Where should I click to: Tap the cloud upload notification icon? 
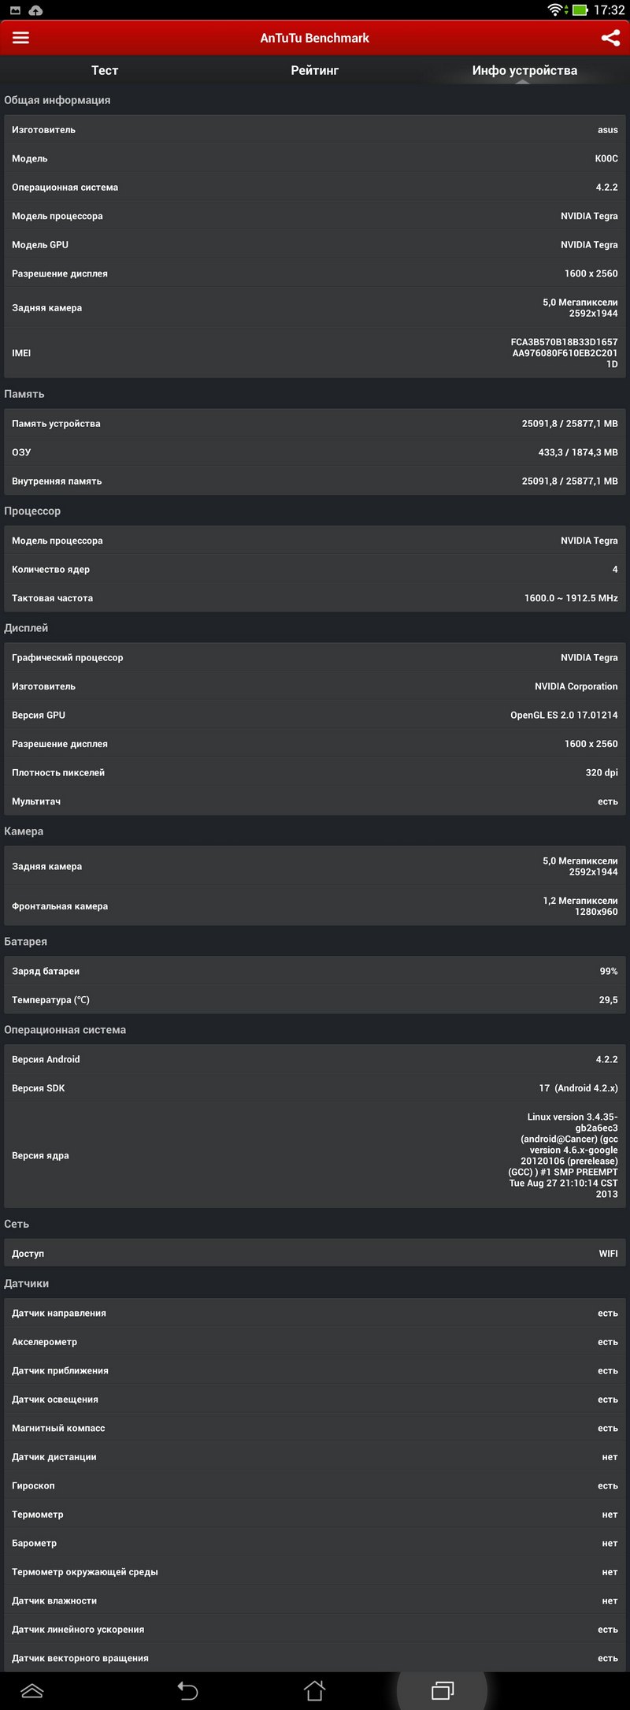[x=35, y=10]
